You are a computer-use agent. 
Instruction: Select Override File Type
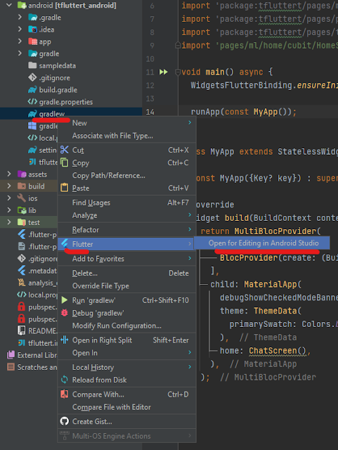pos(126,286)
